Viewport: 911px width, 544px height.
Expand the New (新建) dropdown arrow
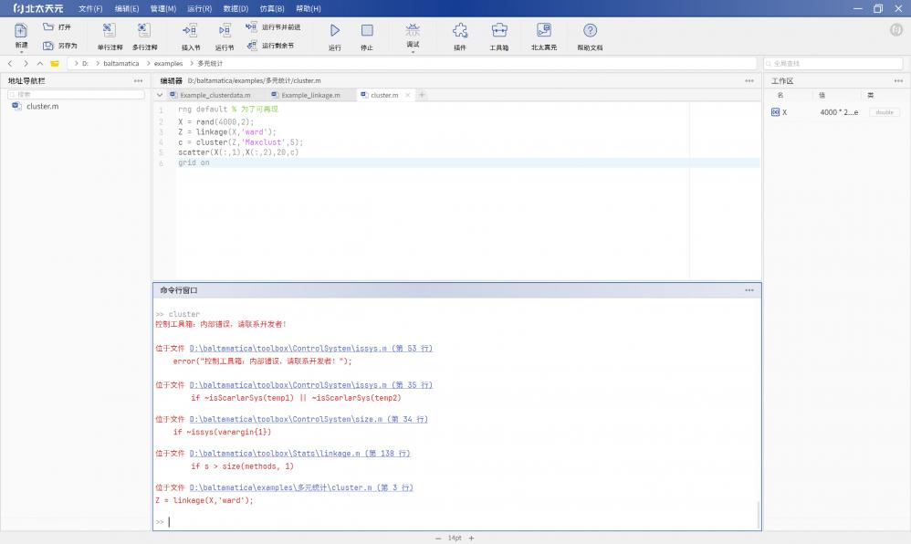[x=21, y=52]
